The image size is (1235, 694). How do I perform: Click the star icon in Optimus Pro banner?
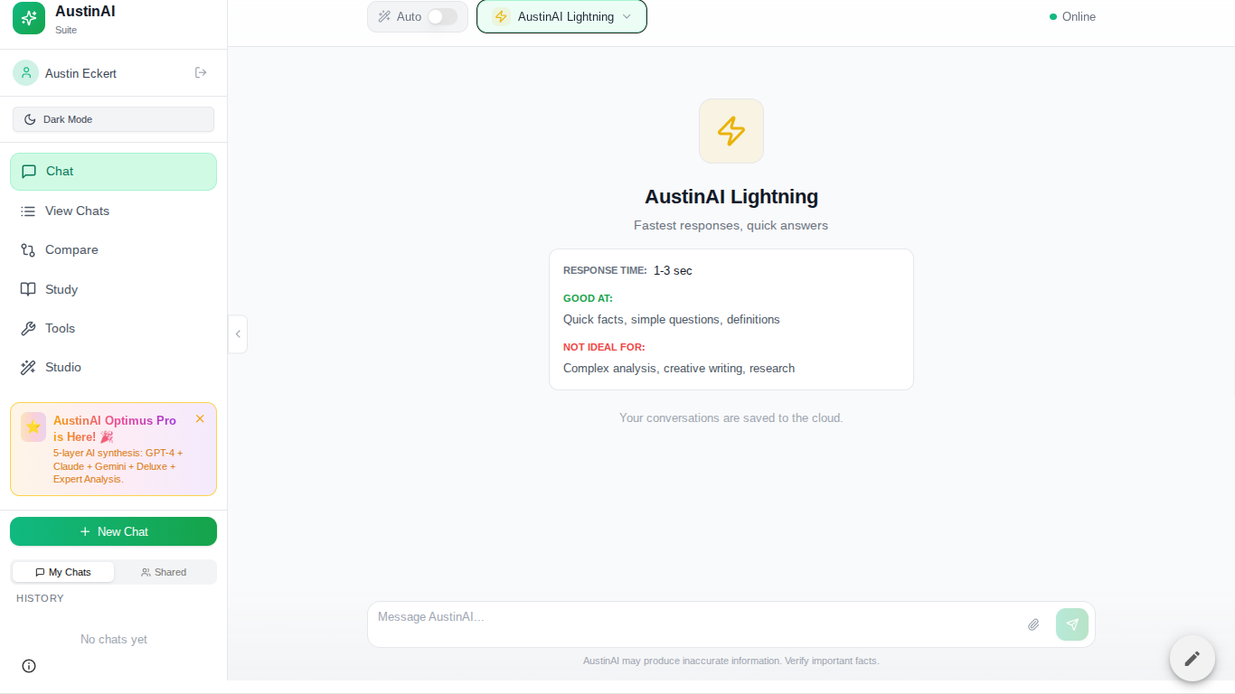pos(33,427)
